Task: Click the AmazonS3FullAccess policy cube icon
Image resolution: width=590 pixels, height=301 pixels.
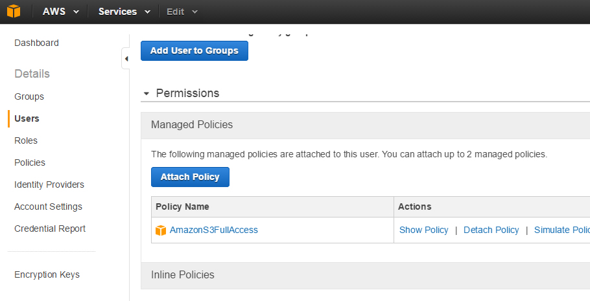Action: [x=161, y=230]
